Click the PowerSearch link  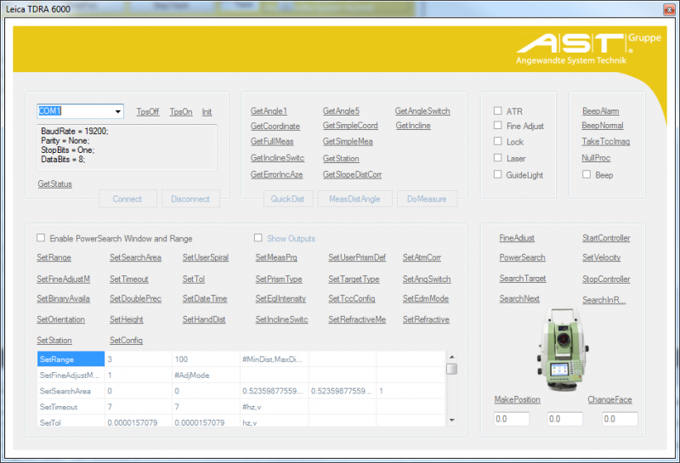[522, 257]
